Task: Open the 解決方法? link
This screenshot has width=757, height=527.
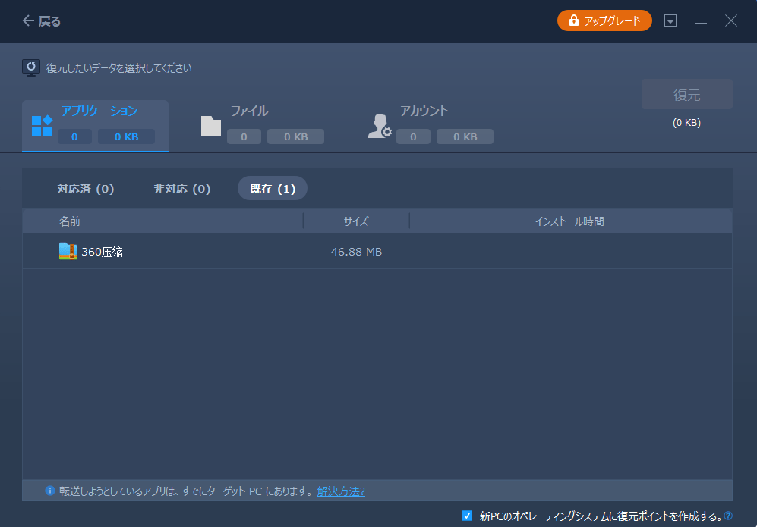Action: click(x=341, y=491)
